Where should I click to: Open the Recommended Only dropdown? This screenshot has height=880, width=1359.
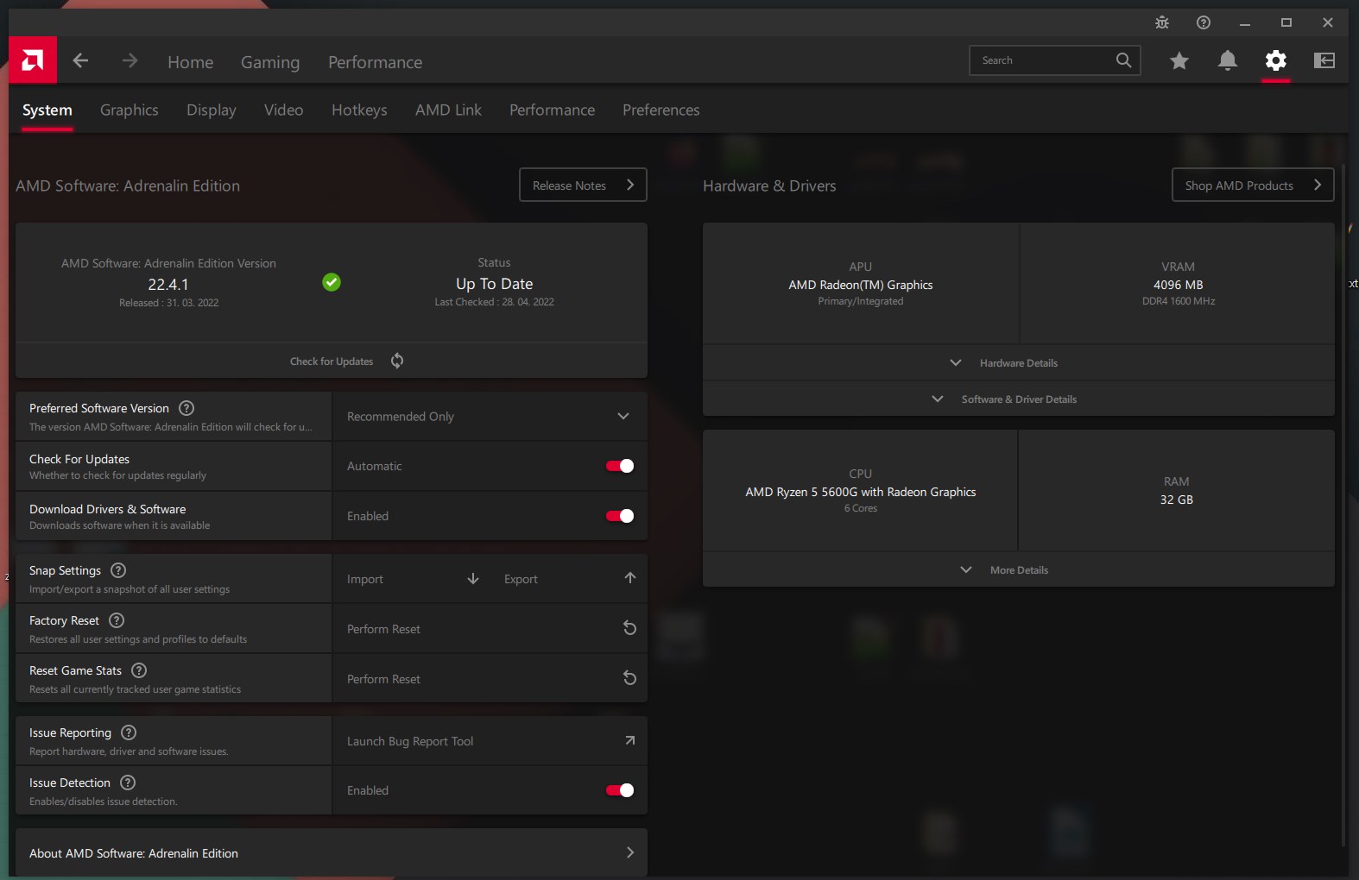pos(490,417)
